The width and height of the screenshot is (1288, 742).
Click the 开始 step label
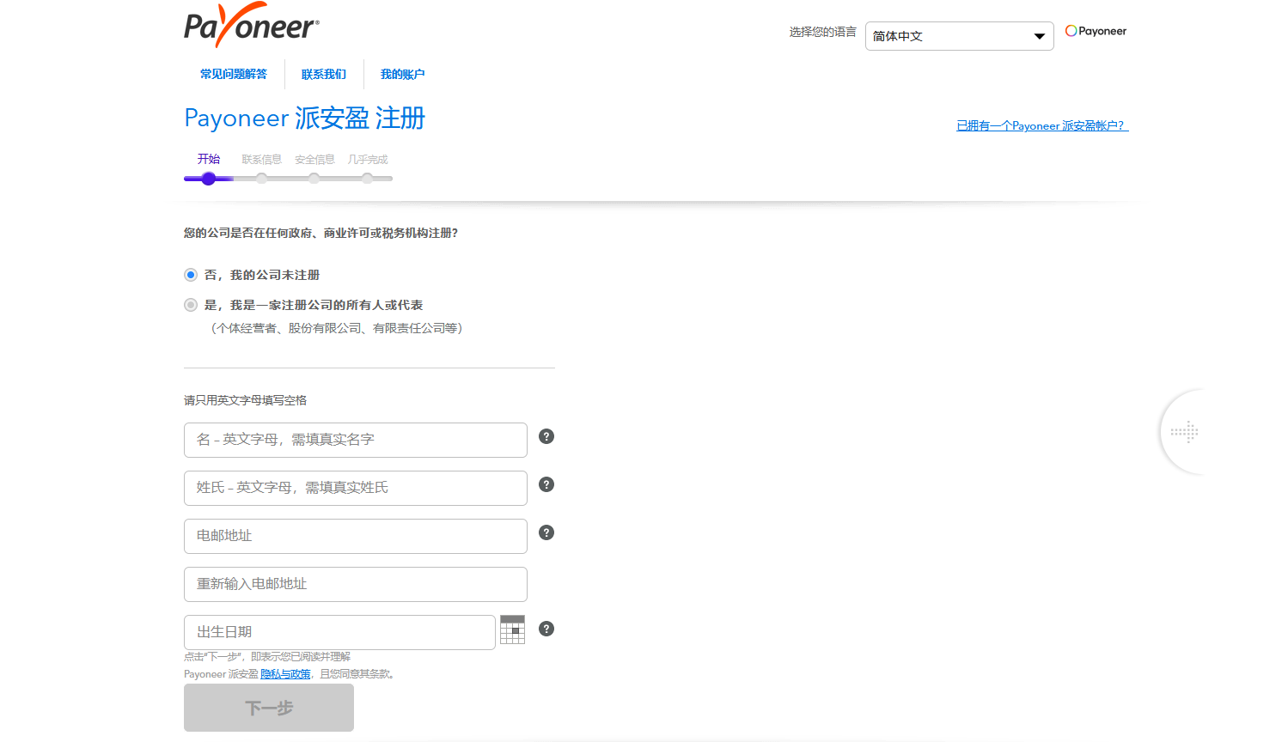pos(209,159)
